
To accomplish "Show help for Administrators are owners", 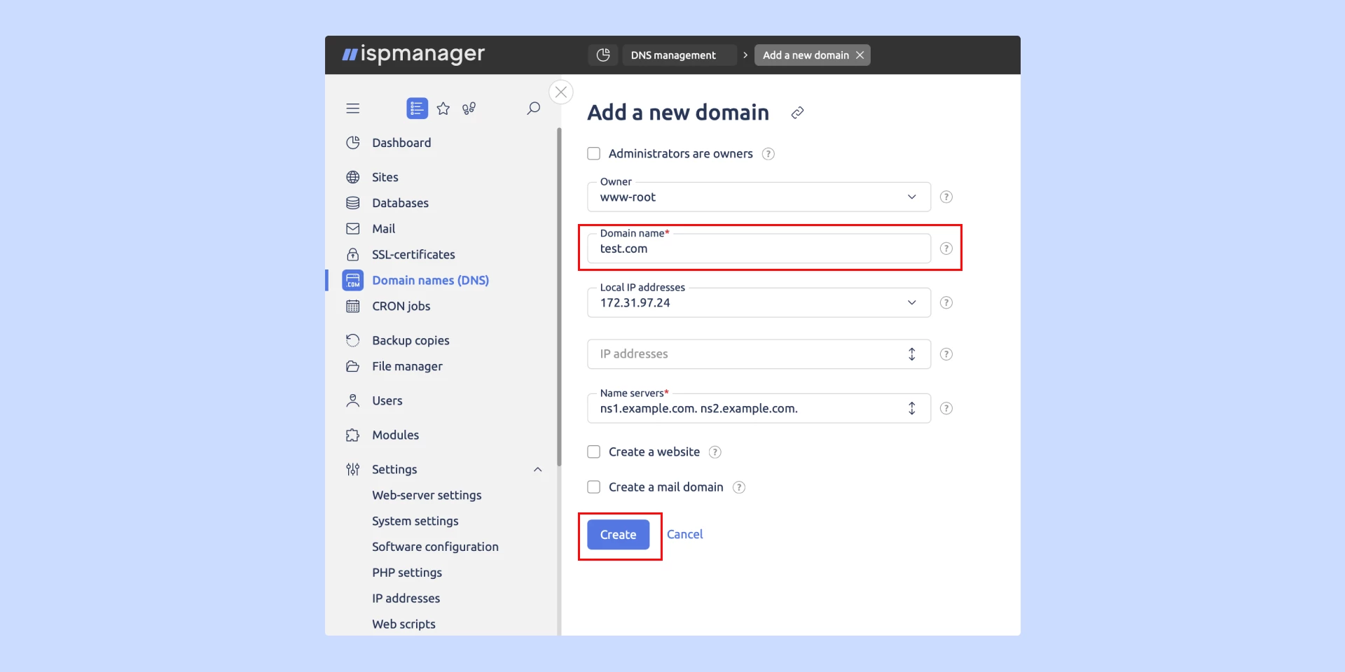I will [x=768, y=154].
